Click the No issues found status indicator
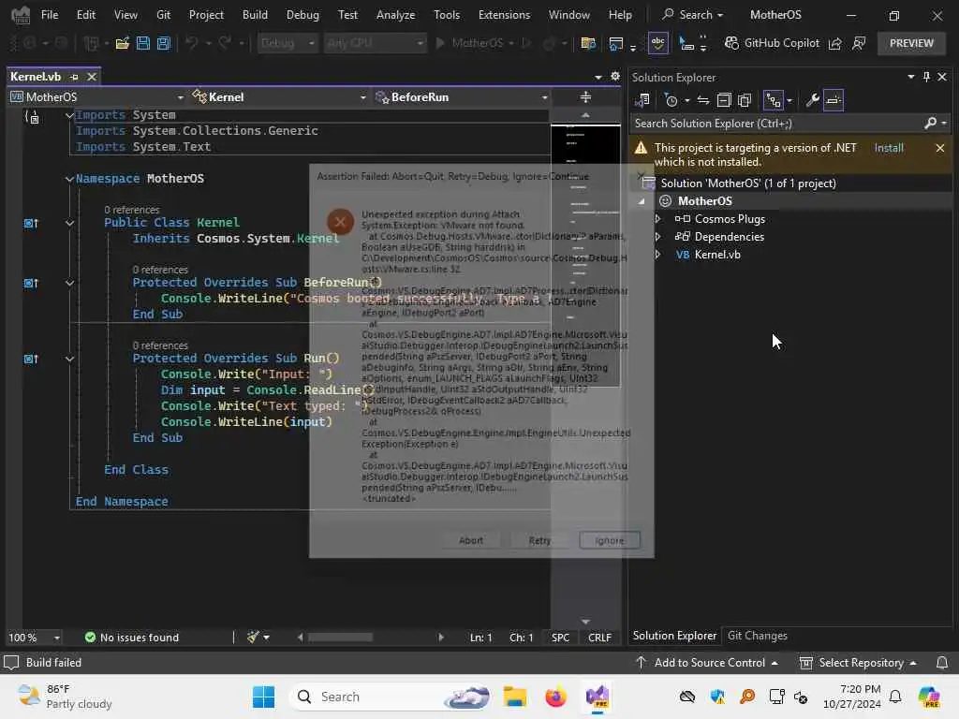 132,638
